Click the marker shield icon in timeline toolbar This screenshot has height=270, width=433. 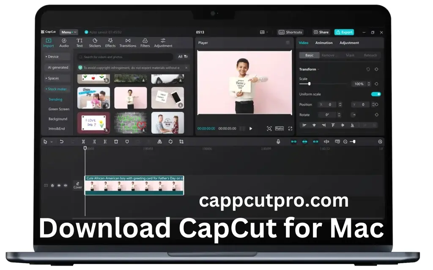click(127, 142)
